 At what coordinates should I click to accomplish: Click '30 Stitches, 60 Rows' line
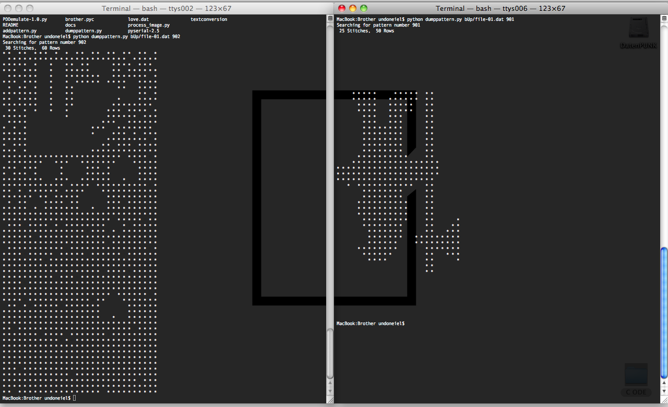click(32, 48)
